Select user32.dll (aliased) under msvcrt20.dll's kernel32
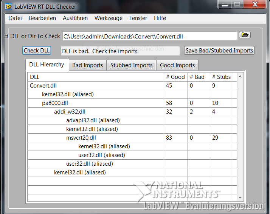The height and width of the screenshot is (214, 270). [132, 155]
